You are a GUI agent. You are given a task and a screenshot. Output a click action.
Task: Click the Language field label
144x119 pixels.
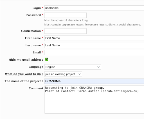[36, 67]
